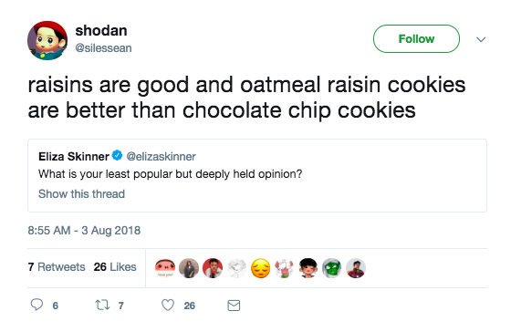The height and width of the screenshot is (332, 511).
Task: Open the quoted Eliza Skinner tweet text
Action: [x=171, y=174]
